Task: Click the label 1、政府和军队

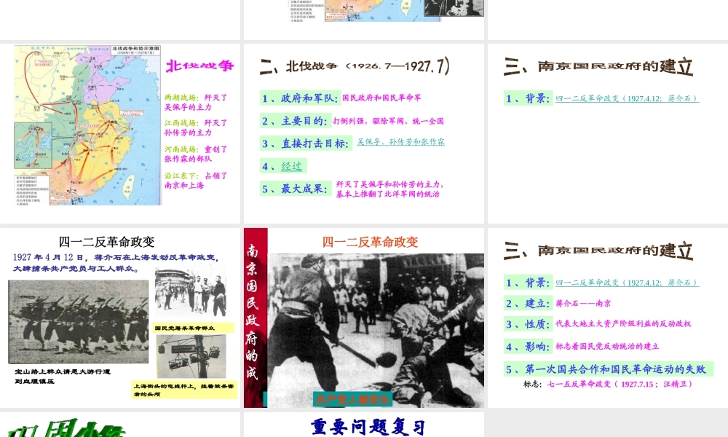Action: pyautogui.click(x=301, y=98)
